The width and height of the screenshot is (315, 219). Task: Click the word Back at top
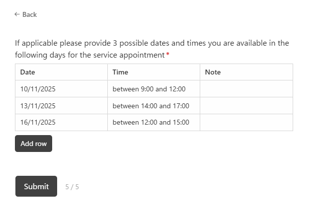click(x=30, y=14)
